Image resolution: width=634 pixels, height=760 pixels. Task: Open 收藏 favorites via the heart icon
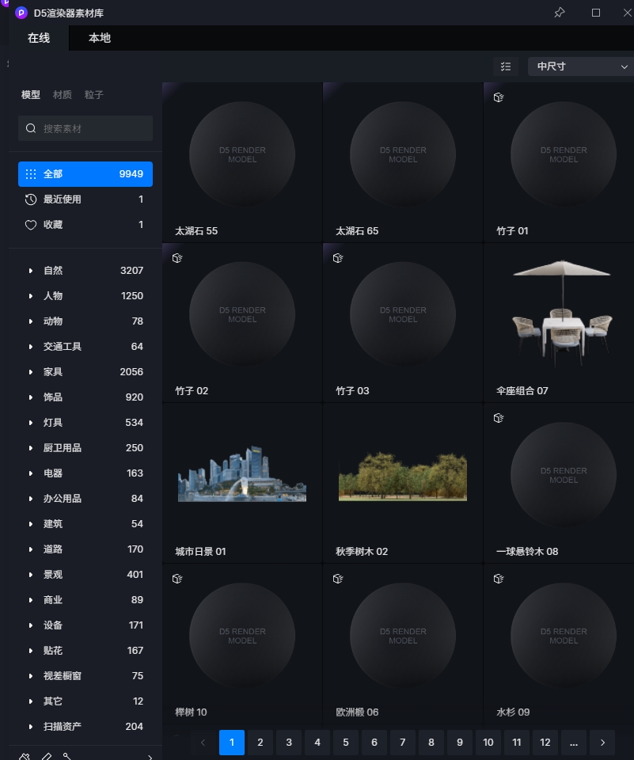click(31, 225)
